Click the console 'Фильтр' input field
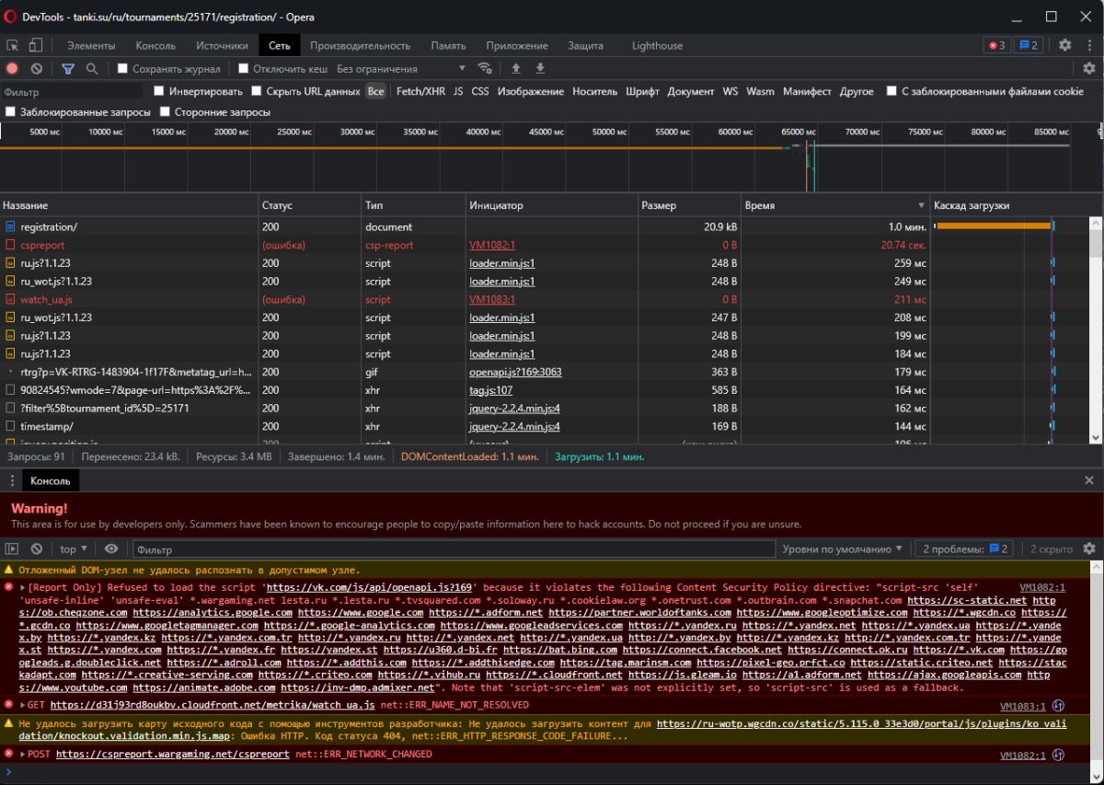This screenshot has height=785, width=1104. point(451,549)
